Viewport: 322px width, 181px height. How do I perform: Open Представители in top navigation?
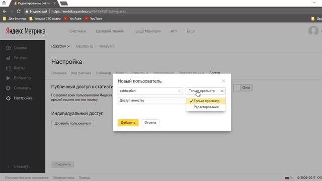point(147,31)
